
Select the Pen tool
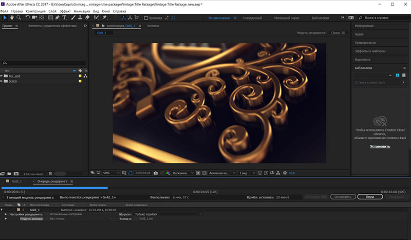[x=58, y=17]
